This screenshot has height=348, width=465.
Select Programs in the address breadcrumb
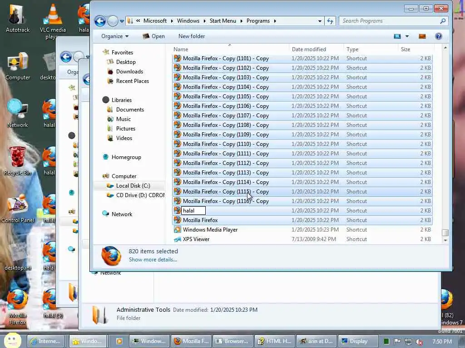tap(258, 21)
